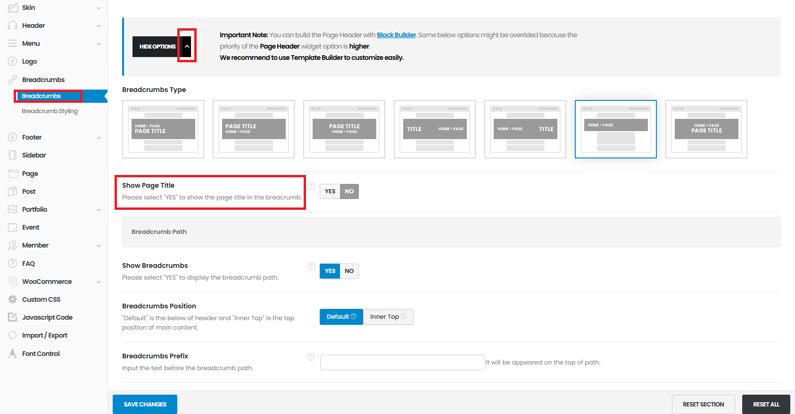Expand the Skin menu chevron
The width and height of the screenshot is (795, 414).
99,8
